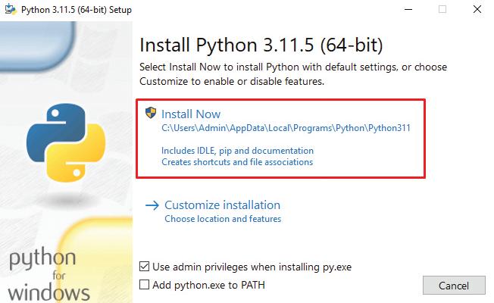
Task: Click the 'Install Python 3.11.5 (64-bit)' heading
Action: tap(261, 45)
